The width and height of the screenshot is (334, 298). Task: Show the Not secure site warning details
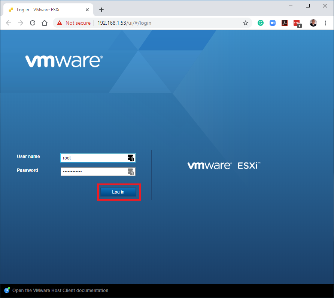tap(74, 23)
